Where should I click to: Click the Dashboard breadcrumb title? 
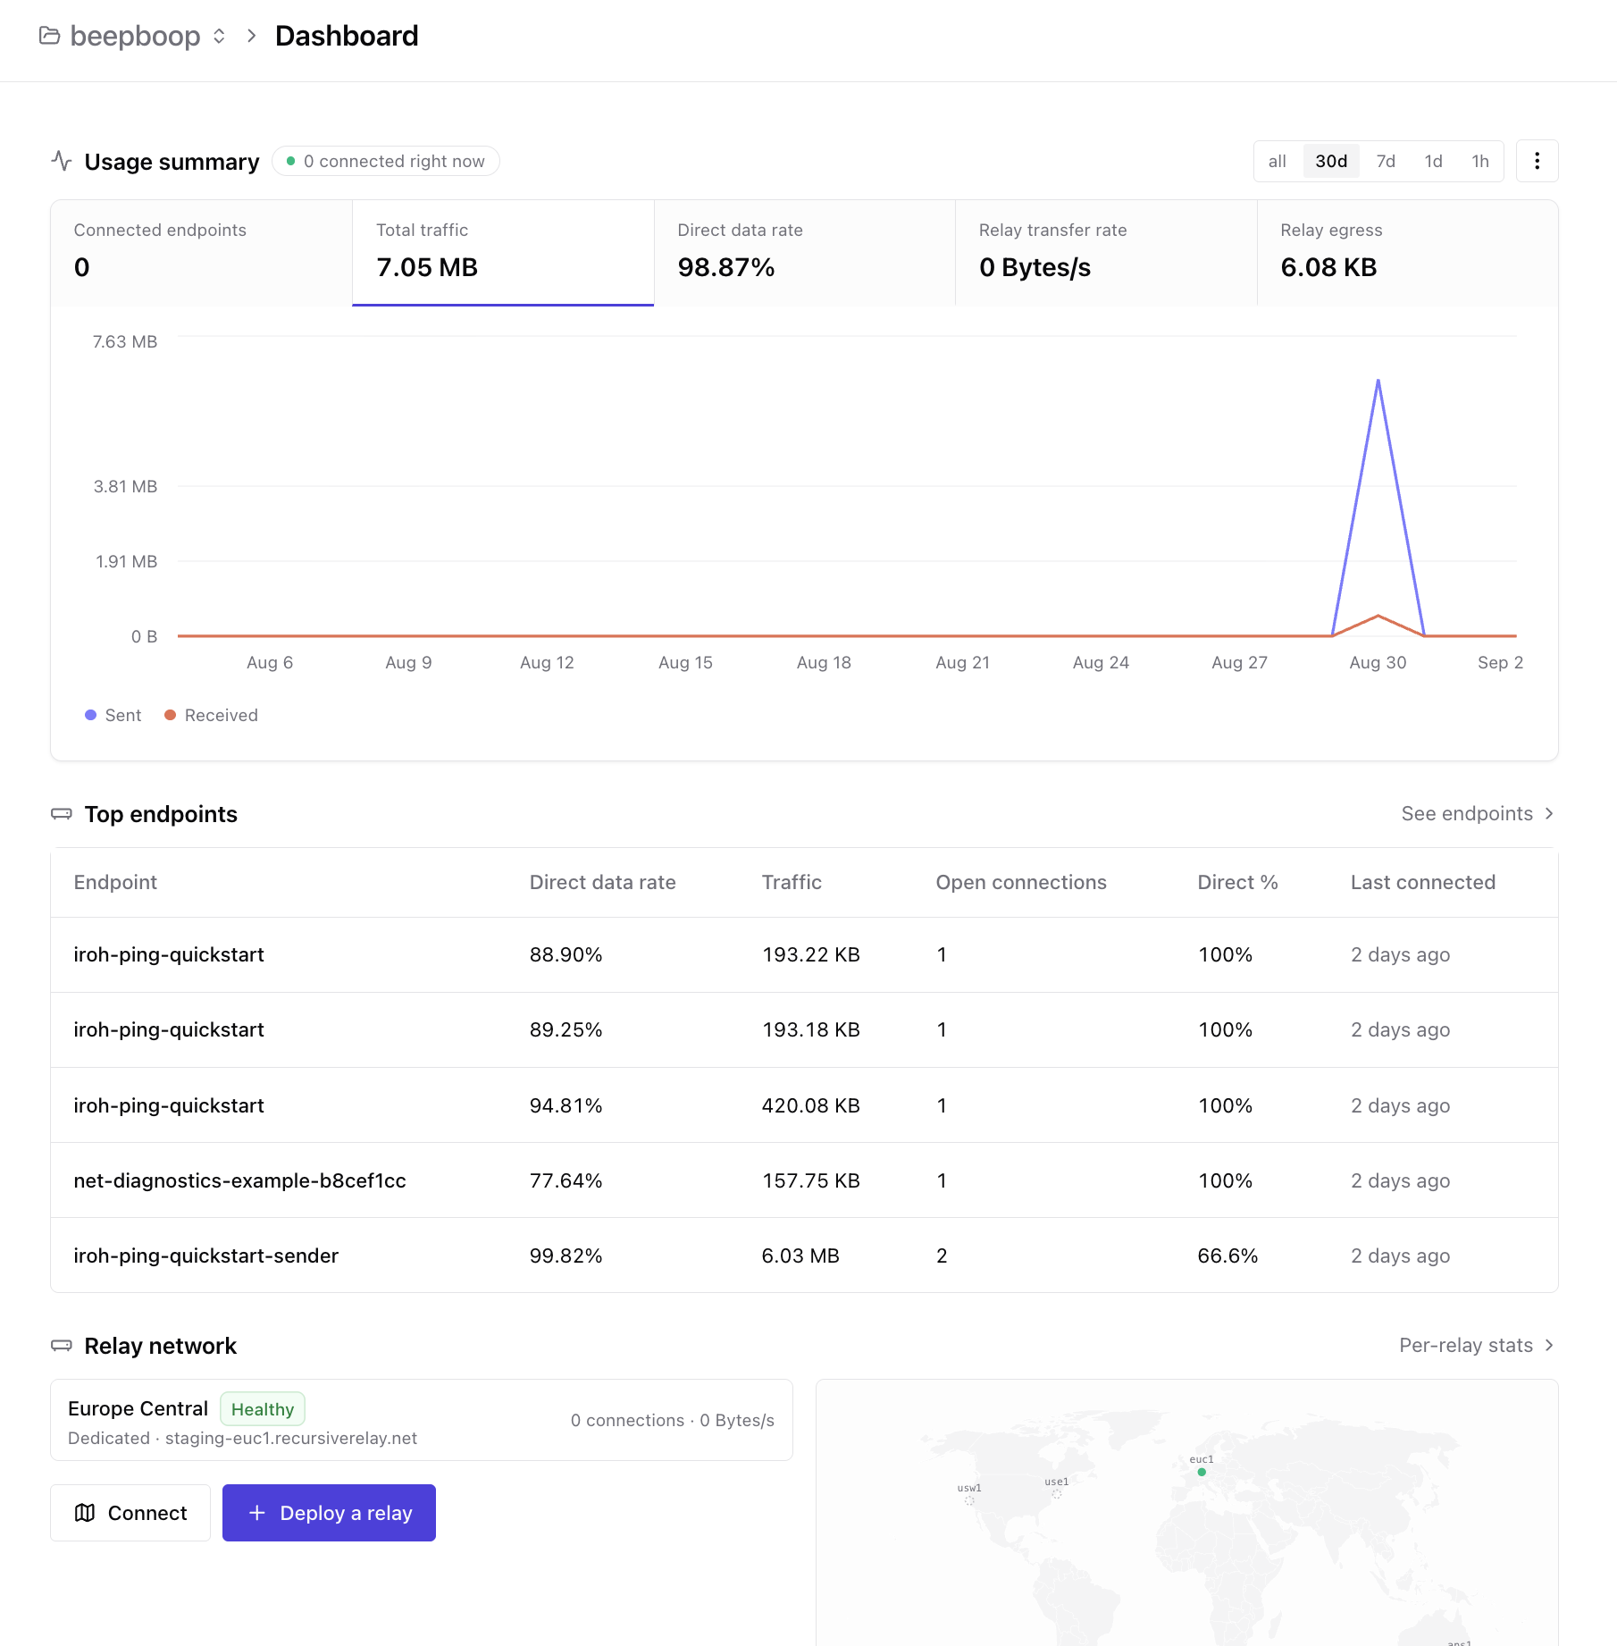(x=347, y=36)
